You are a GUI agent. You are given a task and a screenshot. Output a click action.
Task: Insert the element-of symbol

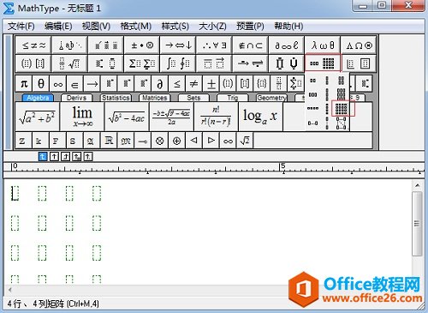75,83
